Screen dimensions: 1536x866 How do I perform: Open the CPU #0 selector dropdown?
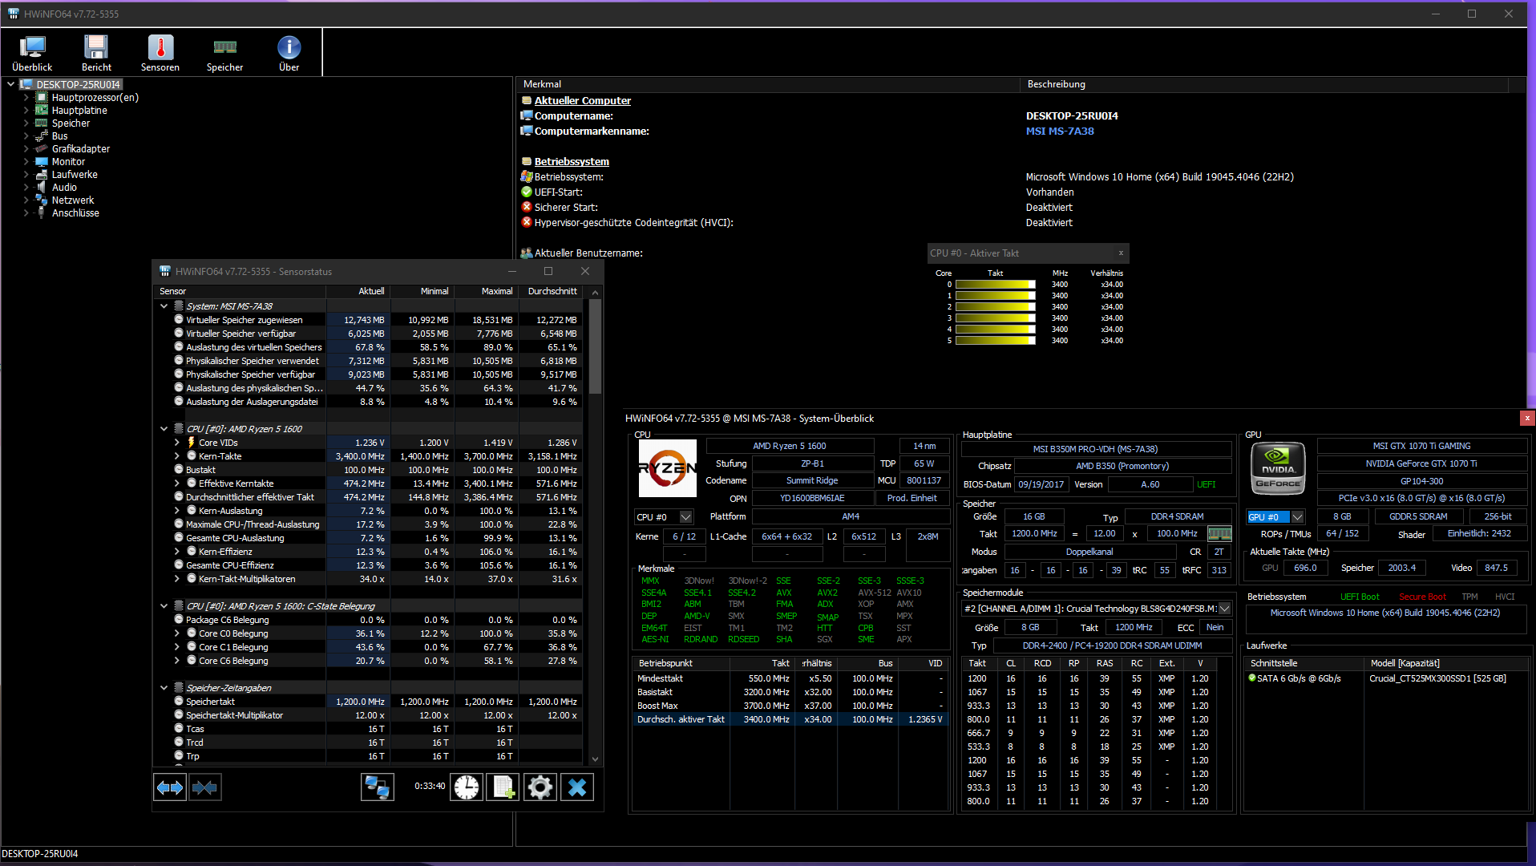pyautogui.click(x=685, y=517)
